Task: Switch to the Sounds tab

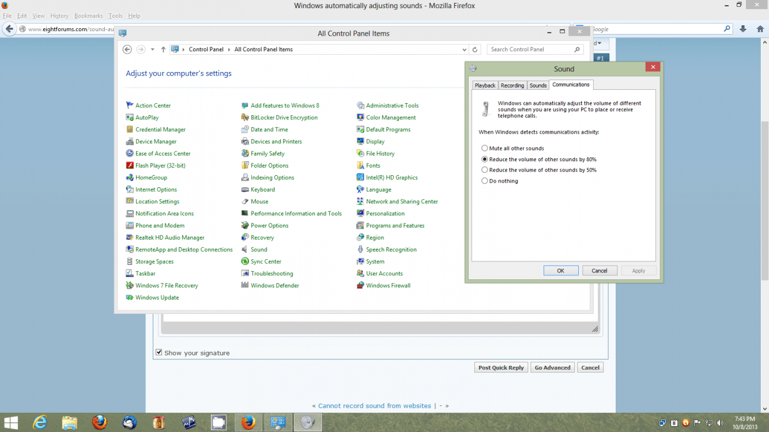Action: coord(538,85)
